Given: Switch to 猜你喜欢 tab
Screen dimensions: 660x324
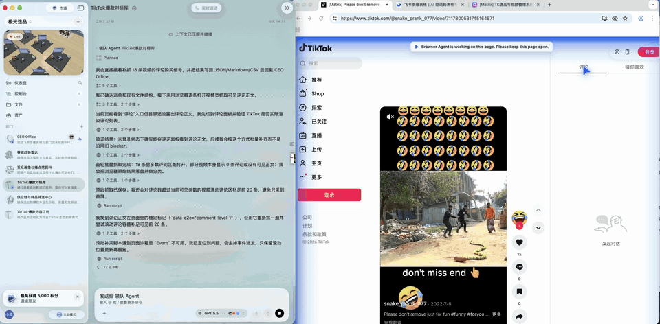Looking at the screenshot, I should click(x=634, y=67).
